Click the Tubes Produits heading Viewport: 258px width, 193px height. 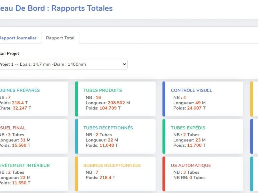click(x=103, y=90)
